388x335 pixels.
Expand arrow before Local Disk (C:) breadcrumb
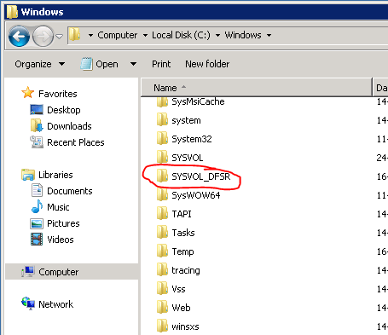click(x=145, y=35)
